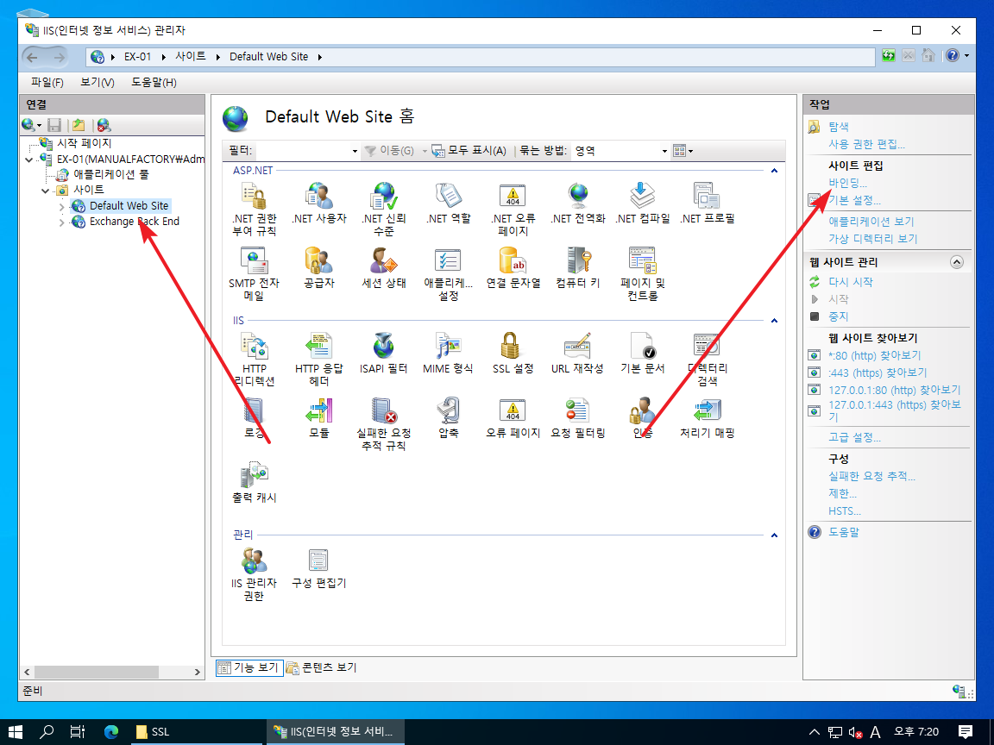
Task: Click the 기본 설정... link
Action: [854, 200]
